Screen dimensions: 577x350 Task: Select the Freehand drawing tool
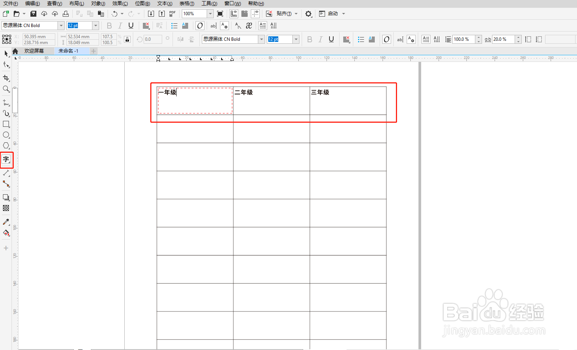point(6,102)
